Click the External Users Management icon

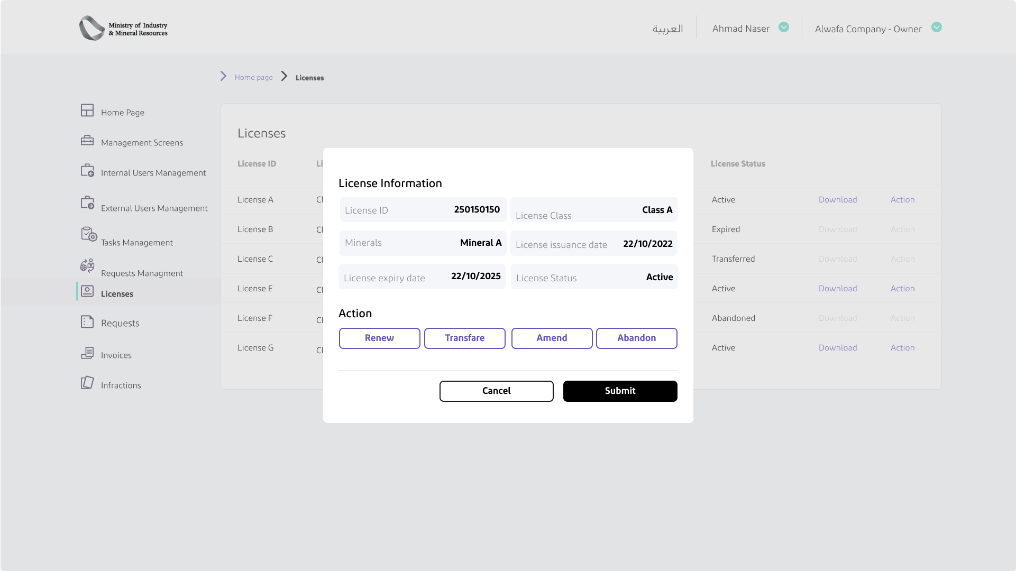[87, 203]
